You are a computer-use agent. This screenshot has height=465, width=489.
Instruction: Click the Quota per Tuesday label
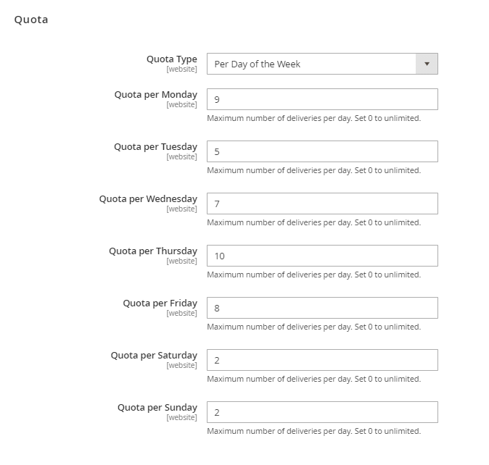tap(155, 147)
